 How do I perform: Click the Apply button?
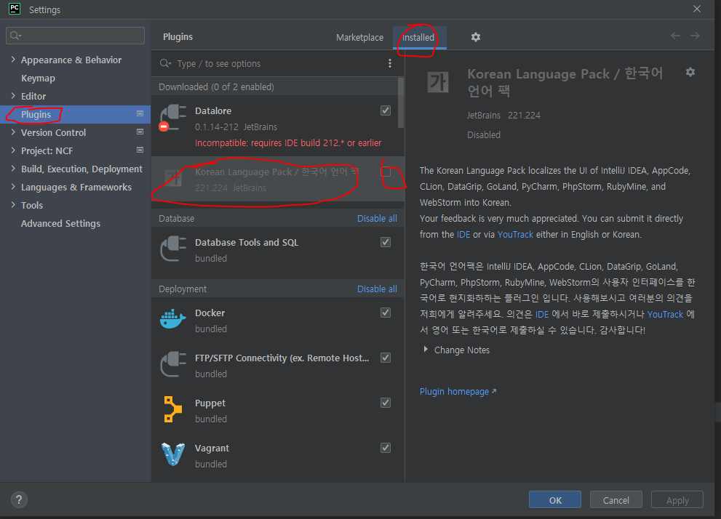677,499
